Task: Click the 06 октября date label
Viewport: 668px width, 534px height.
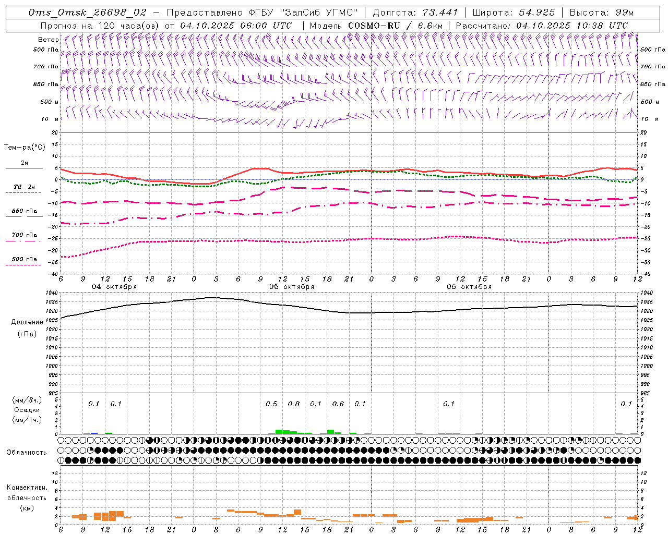Action: click(x=469, y=287)
